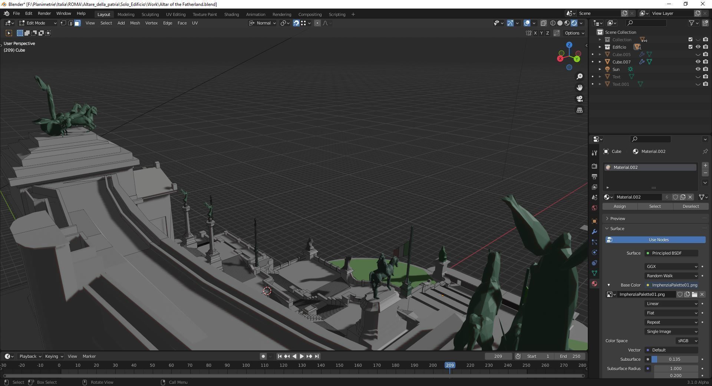The image size is (712, 386).
Task: Open the Modifier properties wrench tab
Action: pos(594,232)
